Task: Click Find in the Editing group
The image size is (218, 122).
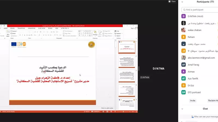Action: [x=117, y=31]
